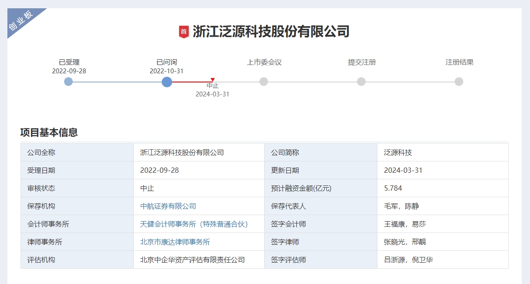
Task: Click the 提交注册 stage label
Action: point(362,62)
